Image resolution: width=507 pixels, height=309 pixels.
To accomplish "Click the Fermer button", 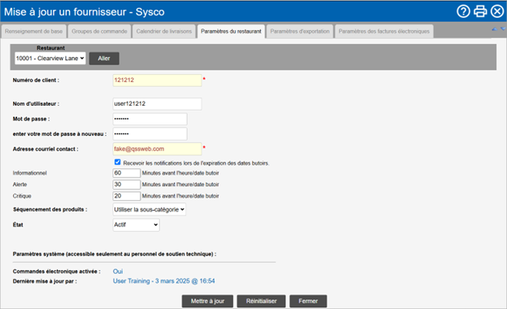I will click(x=308, y=301).
